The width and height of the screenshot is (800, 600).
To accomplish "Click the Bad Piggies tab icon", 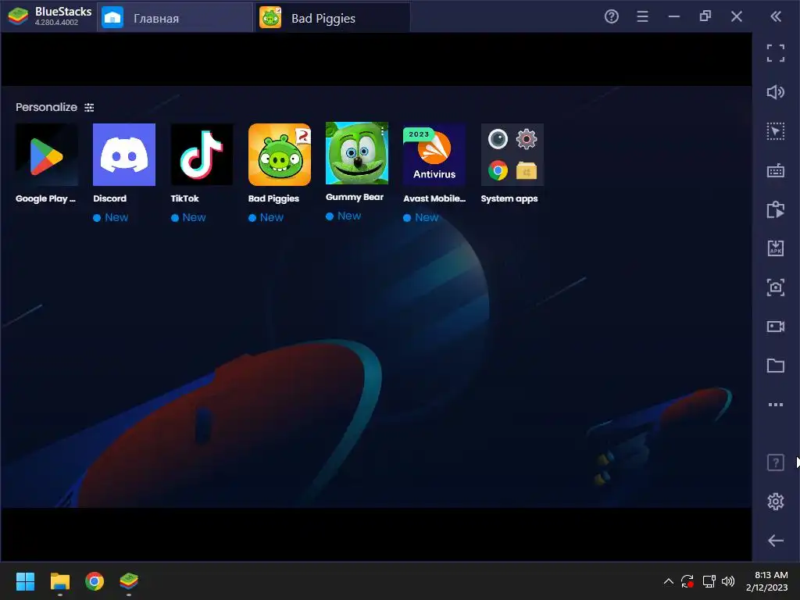I will (270, 18).
